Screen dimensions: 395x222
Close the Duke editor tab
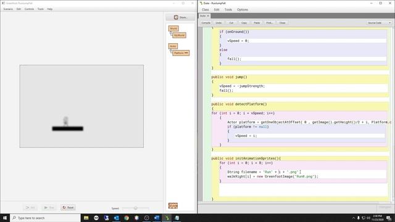[208, 16]
